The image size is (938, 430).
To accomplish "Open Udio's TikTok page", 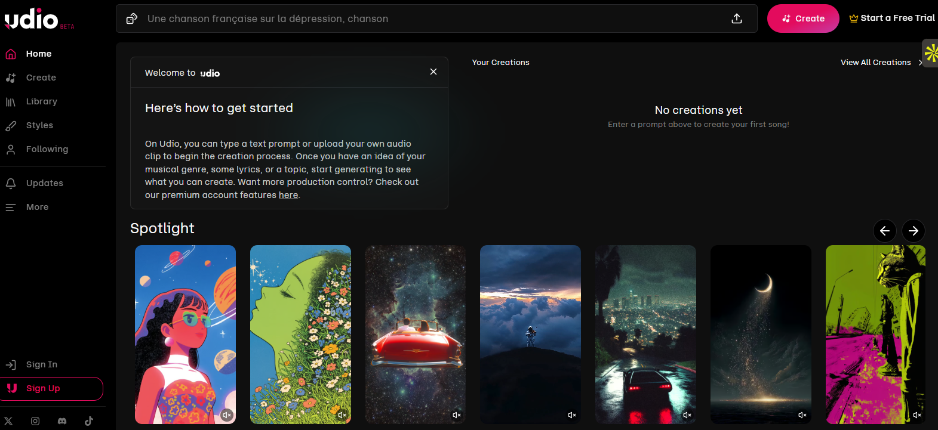I will click(89, 421).
